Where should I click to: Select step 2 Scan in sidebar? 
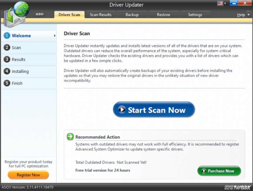[x=28, y=47]
